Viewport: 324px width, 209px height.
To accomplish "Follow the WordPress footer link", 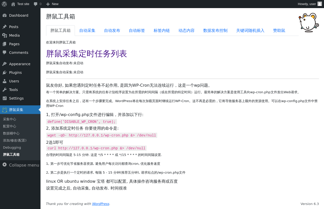I will (x=100, y=204).
